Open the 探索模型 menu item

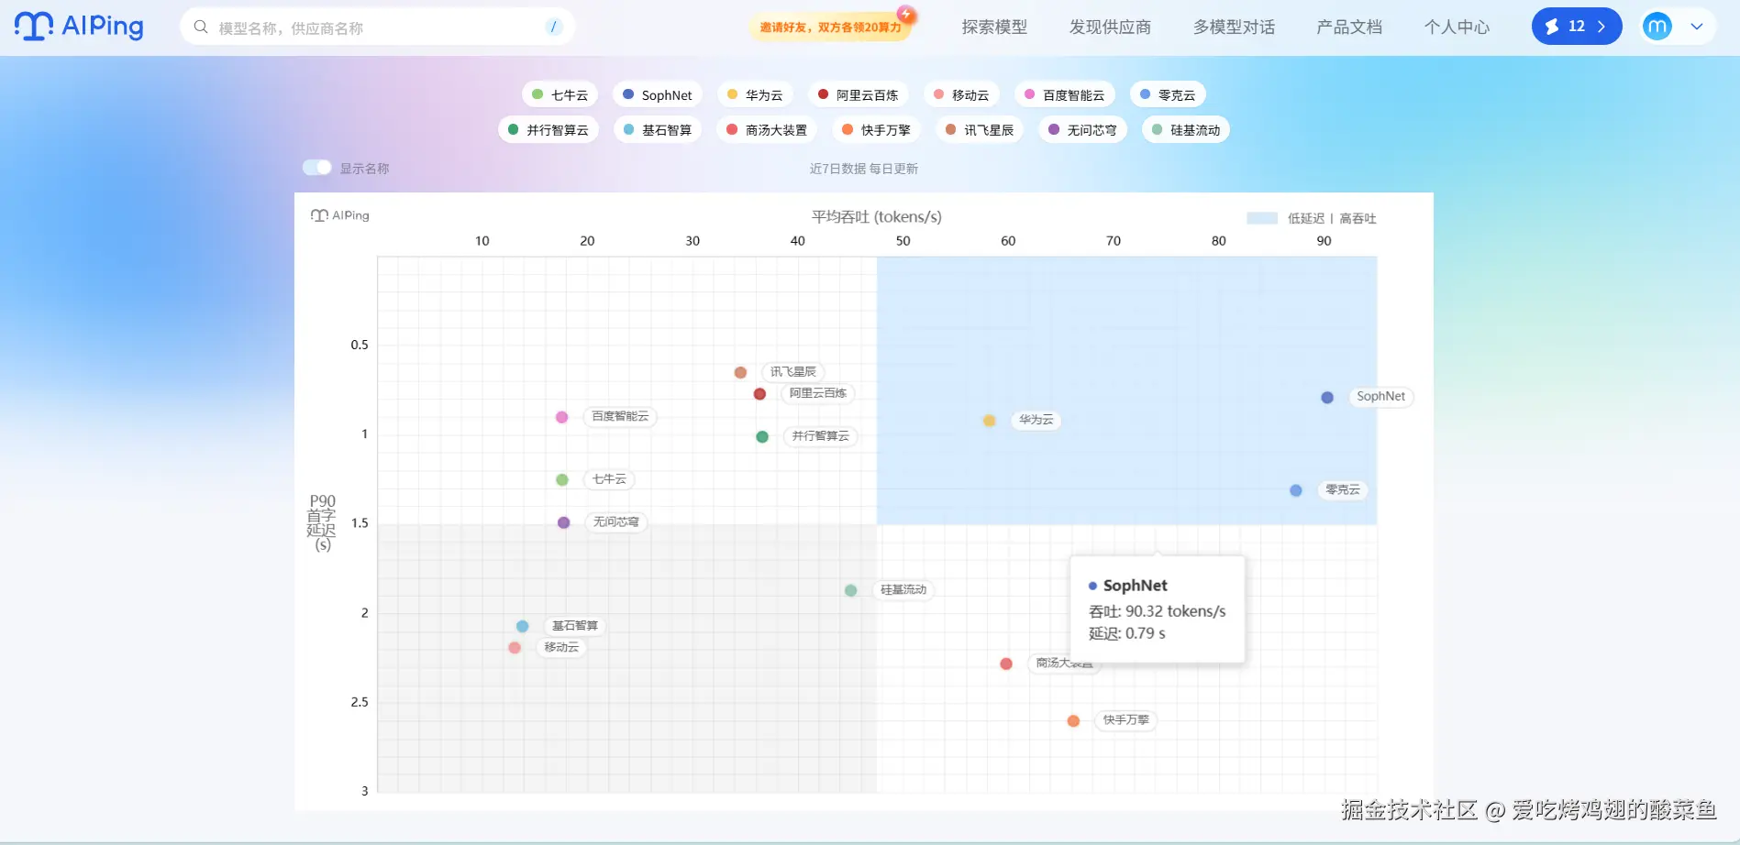994,27
